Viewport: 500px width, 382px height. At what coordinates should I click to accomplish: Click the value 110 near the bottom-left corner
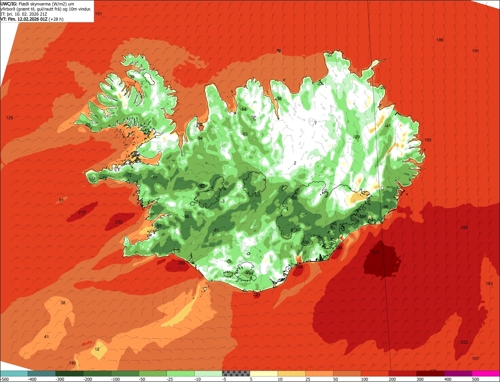72,363
